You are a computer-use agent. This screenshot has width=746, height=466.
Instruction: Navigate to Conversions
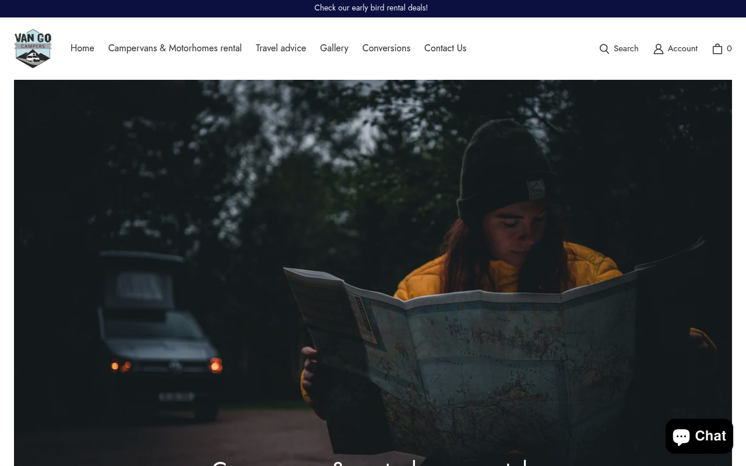click(x=386, y=48)
